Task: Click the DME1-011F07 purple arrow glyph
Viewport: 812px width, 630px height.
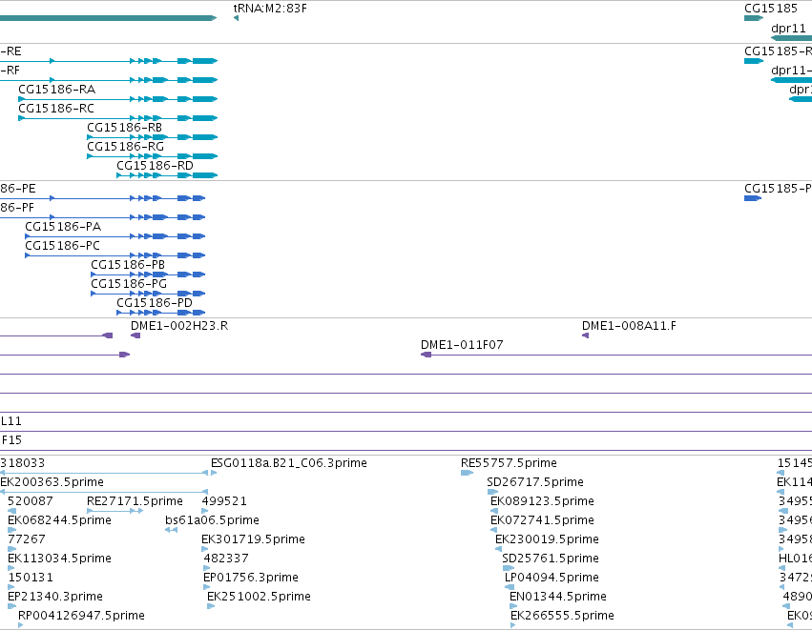Action: [427, 355]
